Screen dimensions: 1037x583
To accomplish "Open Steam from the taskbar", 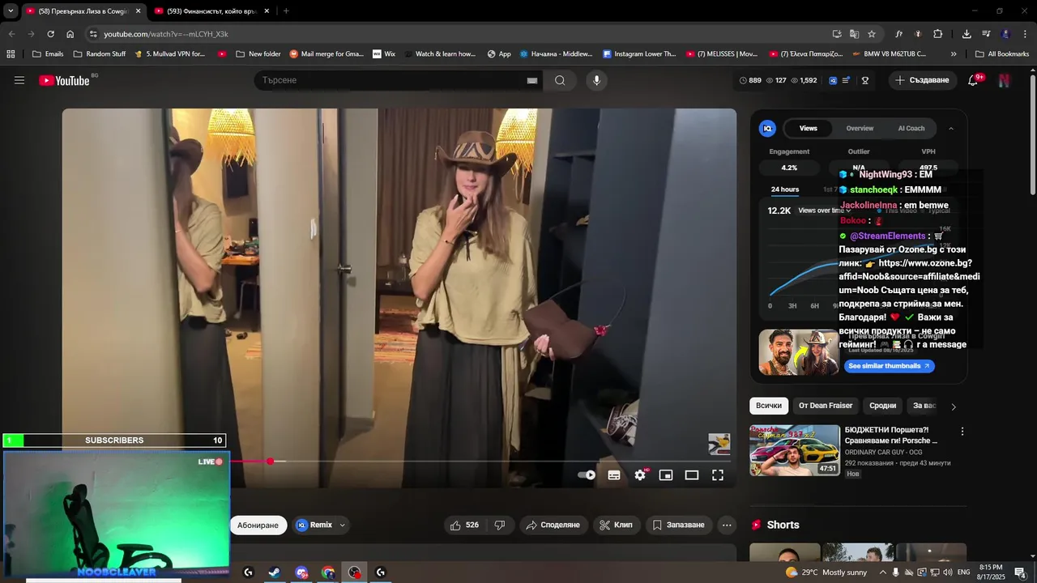I will pos(275,572).
